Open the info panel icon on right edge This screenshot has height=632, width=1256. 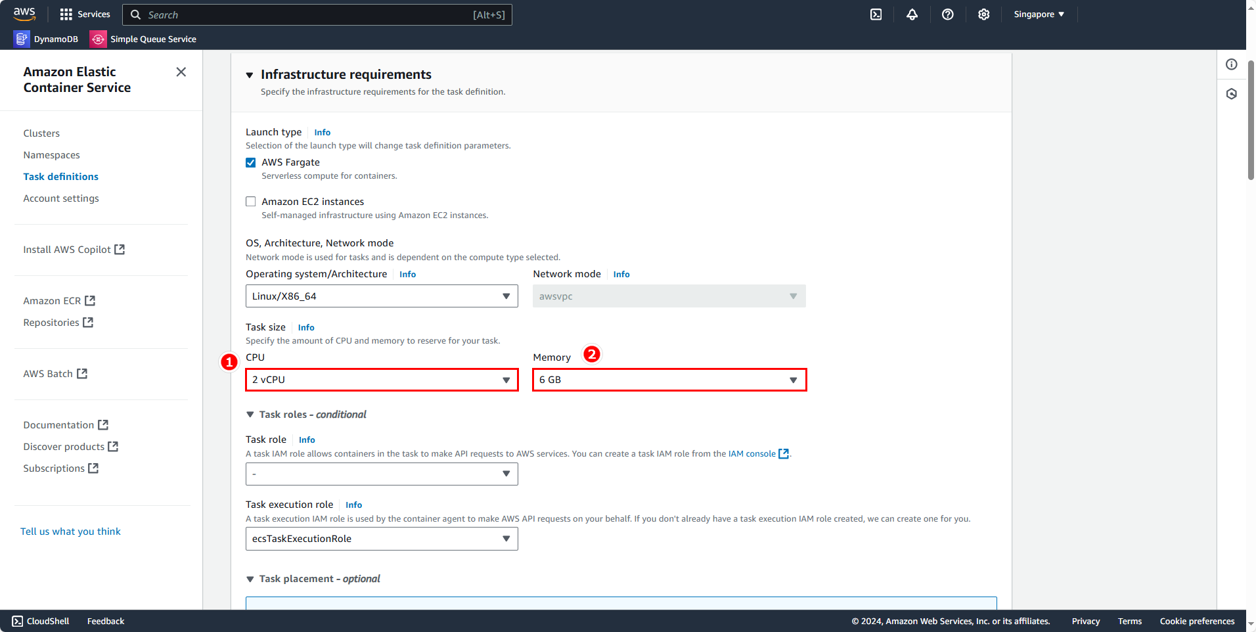pyautogui.click(x=1232, y=64)
